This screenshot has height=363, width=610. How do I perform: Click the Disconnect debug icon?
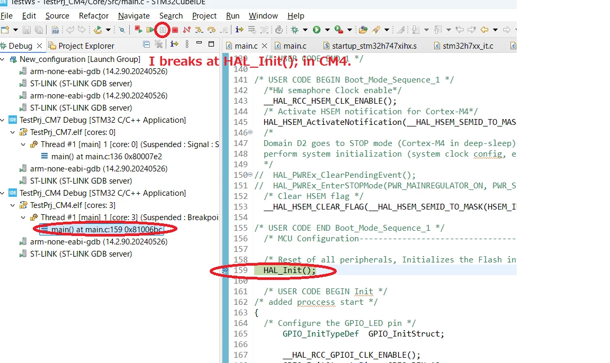point(187,30)
